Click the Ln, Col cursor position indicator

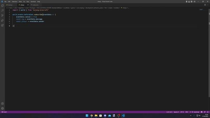click(169, 112)
